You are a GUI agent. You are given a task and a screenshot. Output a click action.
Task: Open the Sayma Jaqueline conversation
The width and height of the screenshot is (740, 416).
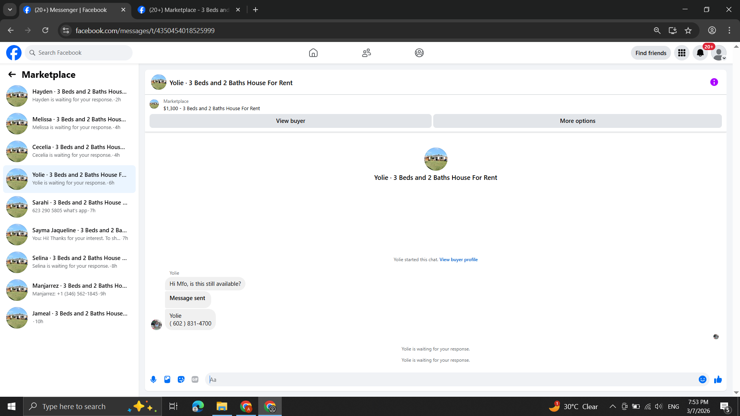click(x=69, y=234)
